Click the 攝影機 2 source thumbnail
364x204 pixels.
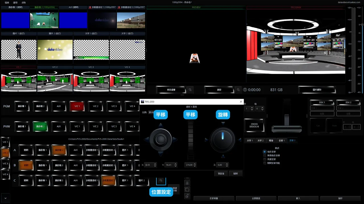[x=44, y=20]
